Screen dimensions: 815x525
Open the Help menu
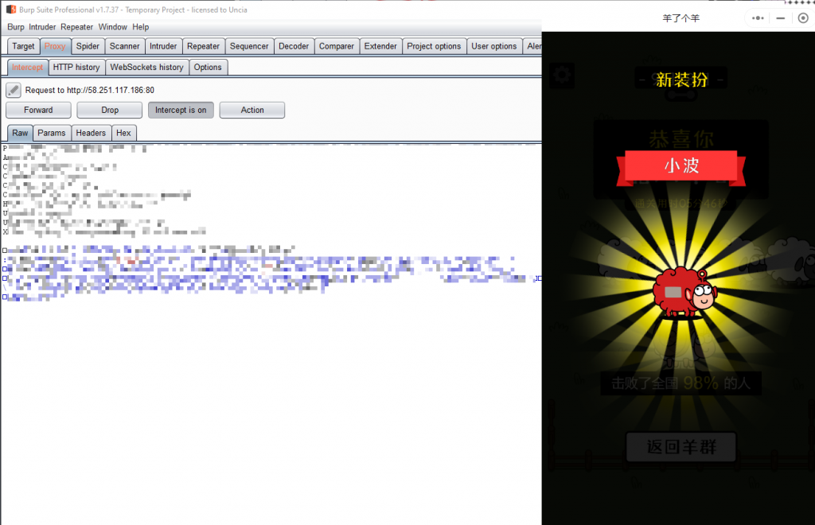(140, 27)
